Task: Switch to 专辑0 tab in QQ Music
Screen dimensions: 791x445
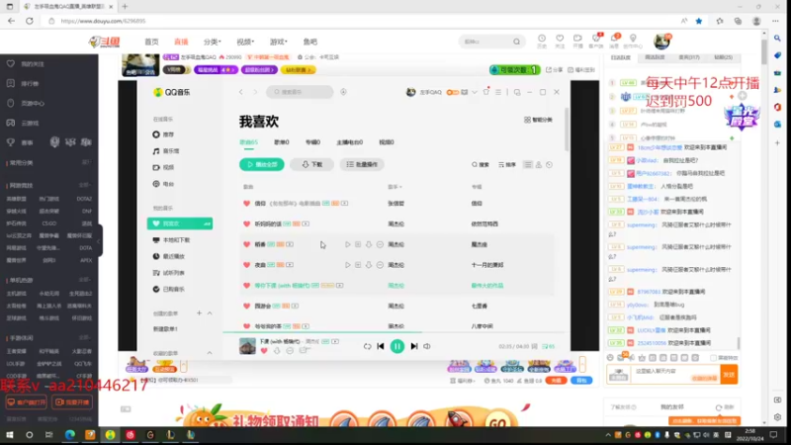Action: [x=312, y=142]
